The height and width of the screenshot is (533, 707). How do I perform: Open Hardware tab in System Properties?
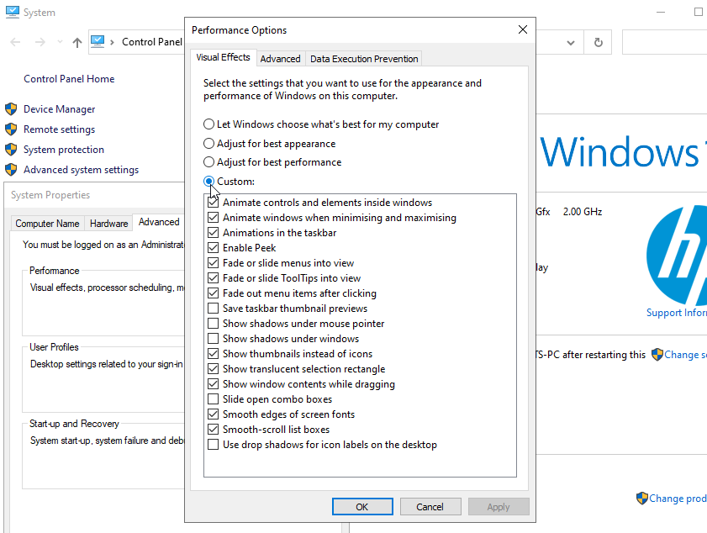108,224
